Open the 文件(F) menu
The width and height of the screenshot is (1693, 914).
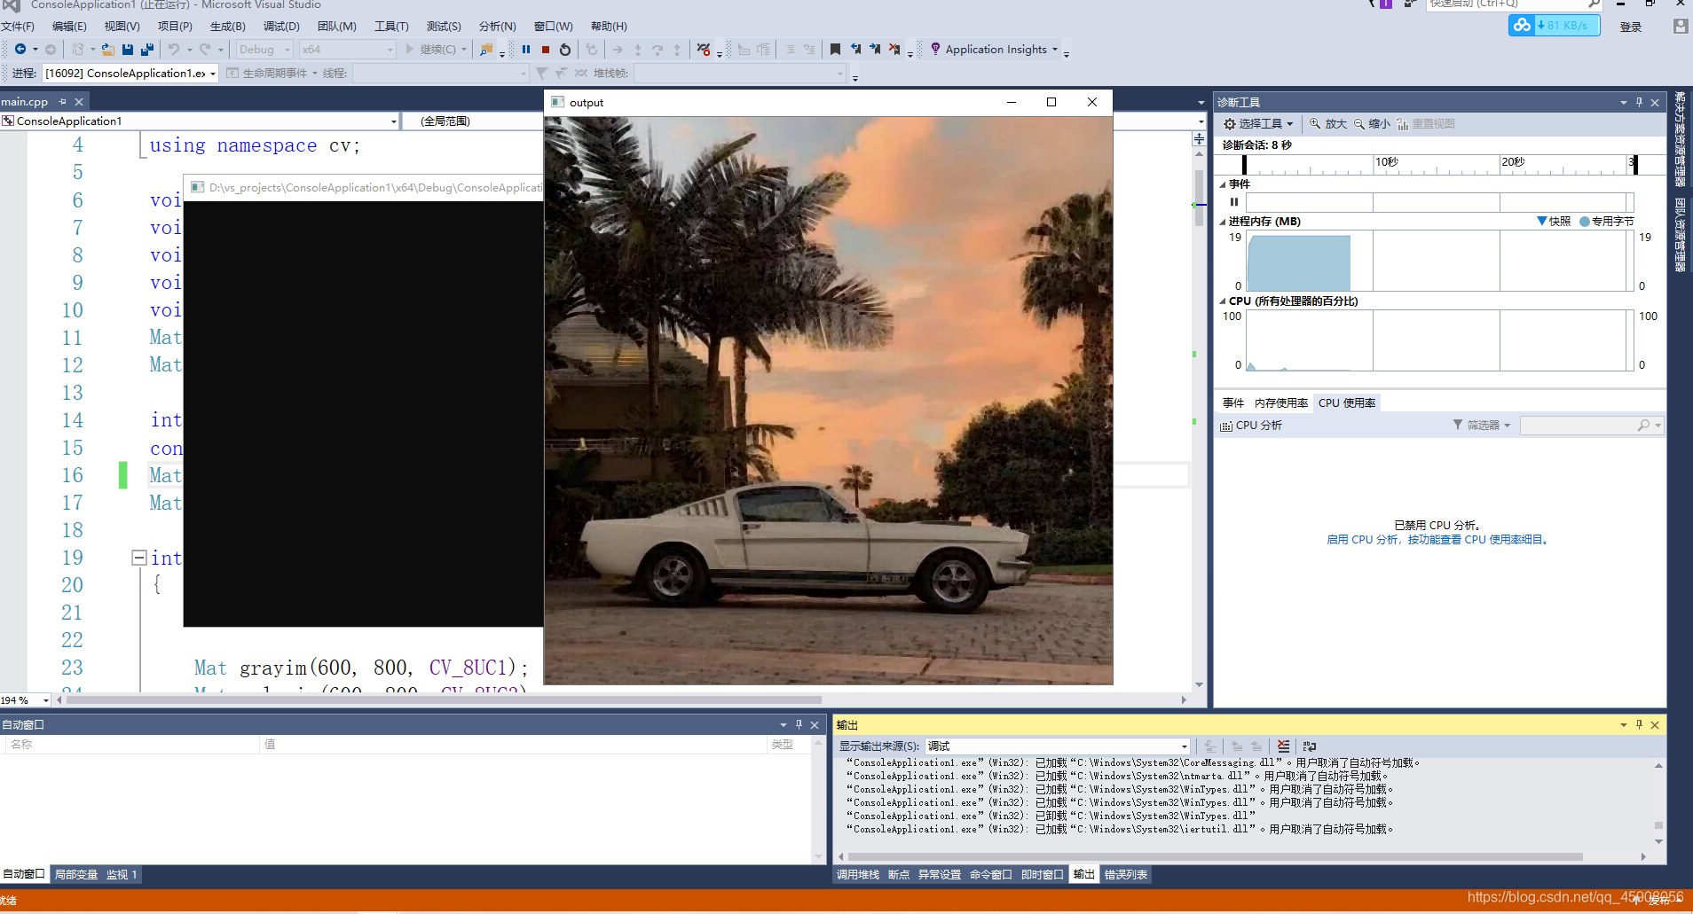18,27
